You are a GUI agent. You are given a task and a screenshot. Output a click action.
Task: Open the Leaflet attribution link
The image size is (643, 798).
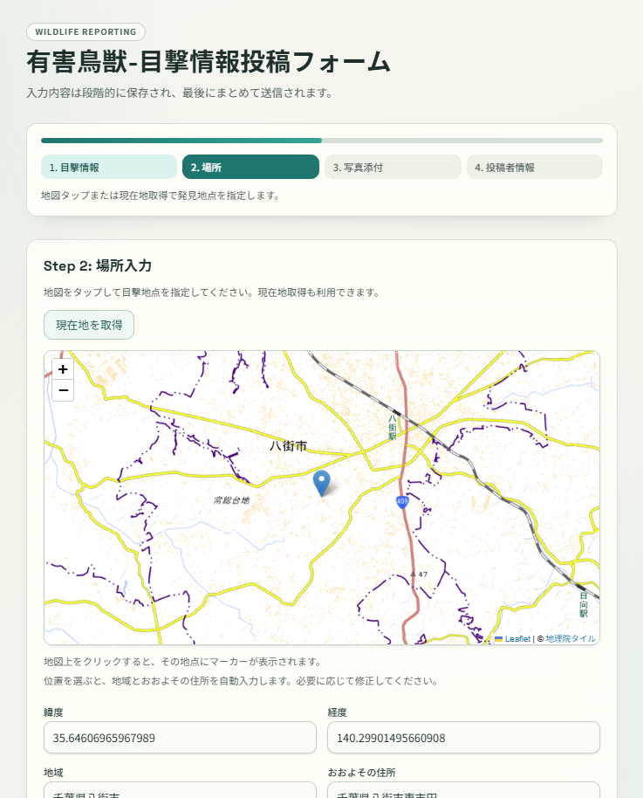click(516, 639)
